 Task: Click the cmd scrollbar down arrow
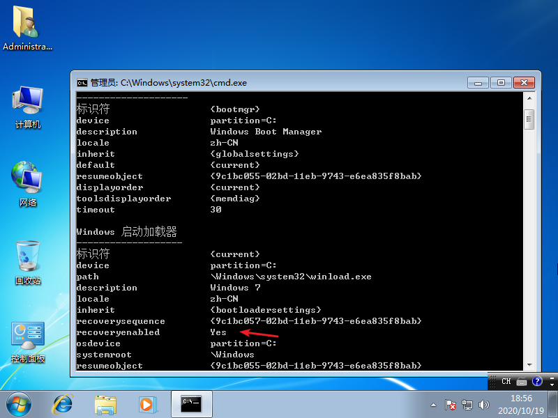(x=529, y=364)
